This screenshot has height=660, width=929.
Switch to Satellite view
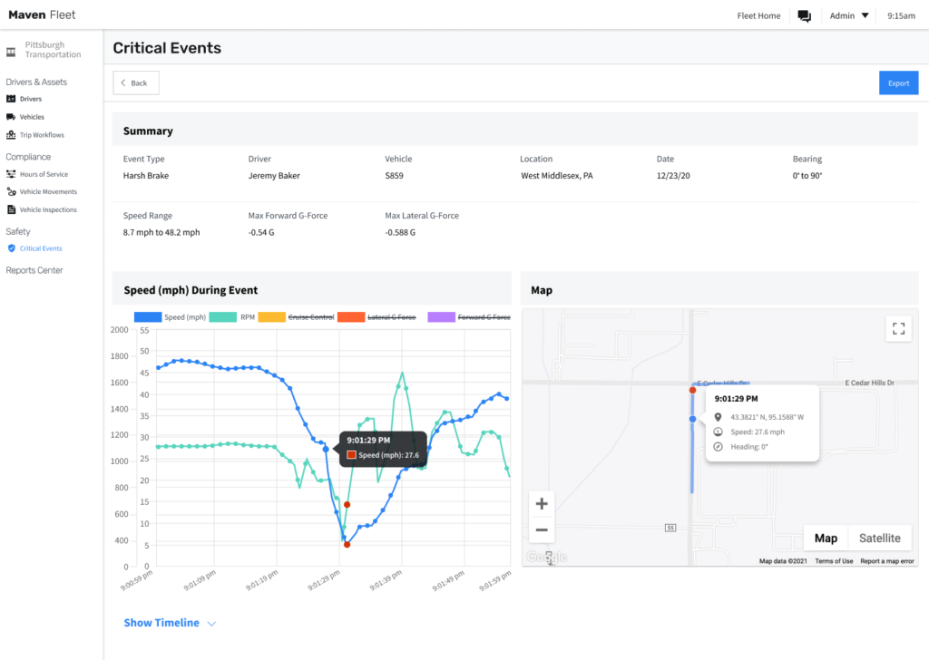pos(880,538)
